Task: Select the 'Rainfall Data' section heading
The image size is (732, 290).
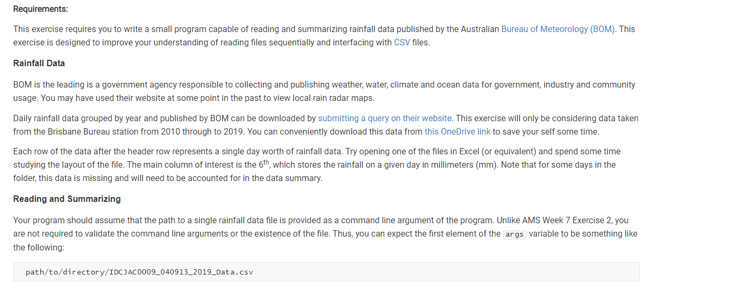Action: [39, 63]
